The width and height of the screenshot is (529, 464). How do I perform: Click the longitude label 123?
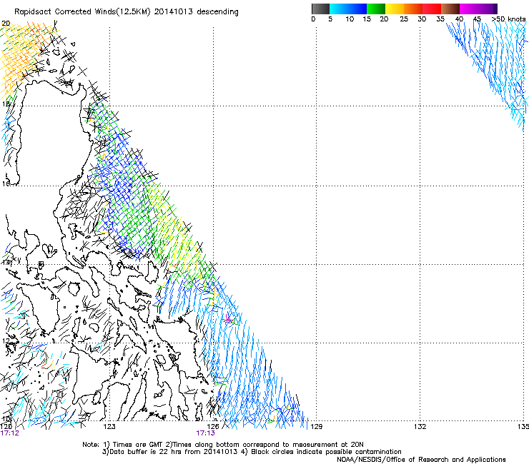click(109, 427)
